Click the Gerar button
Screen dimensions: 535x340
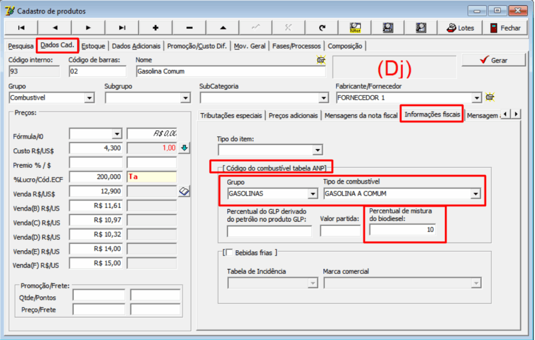493,60
